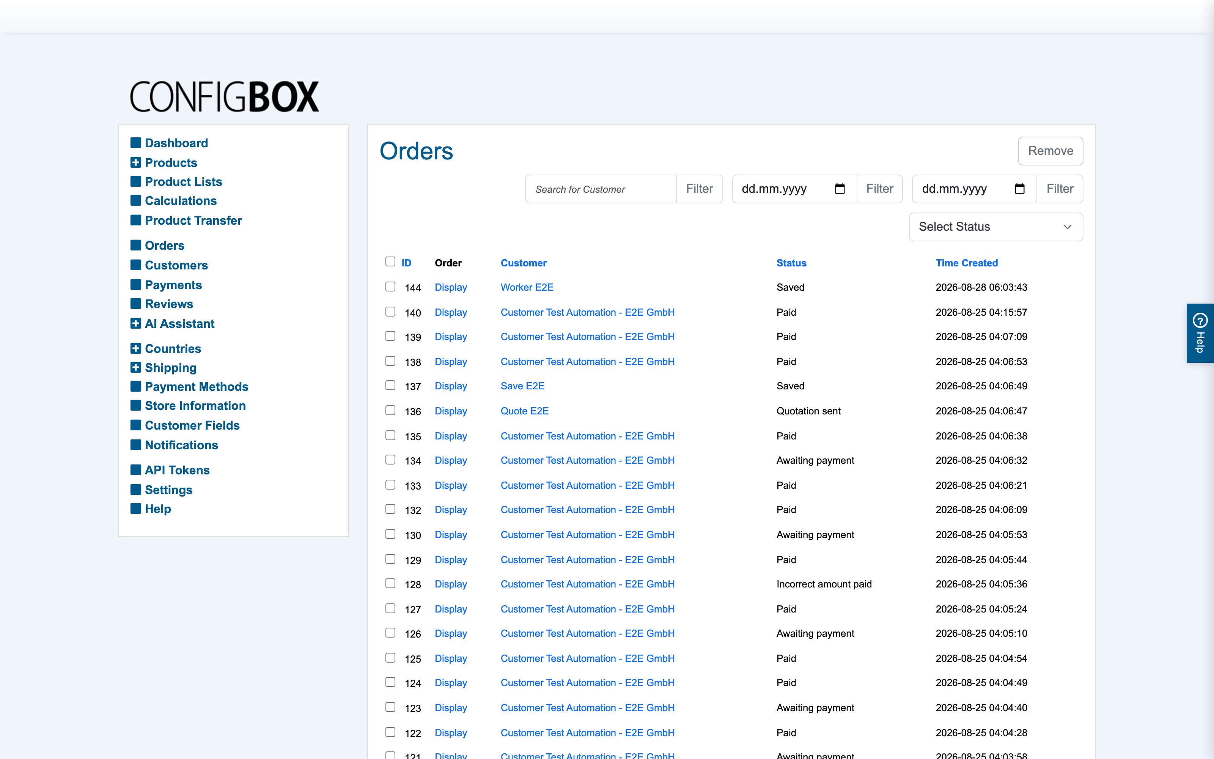Click the Payment Methods square icon
This screenshot has width=1214, height=759.
point(135,387)
